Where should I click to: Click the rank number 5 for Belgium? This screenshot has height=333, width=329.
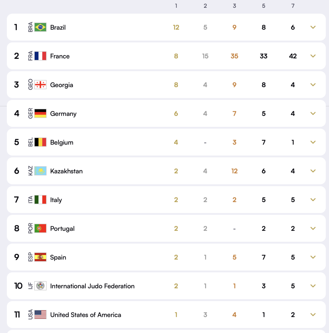point(16,142)
